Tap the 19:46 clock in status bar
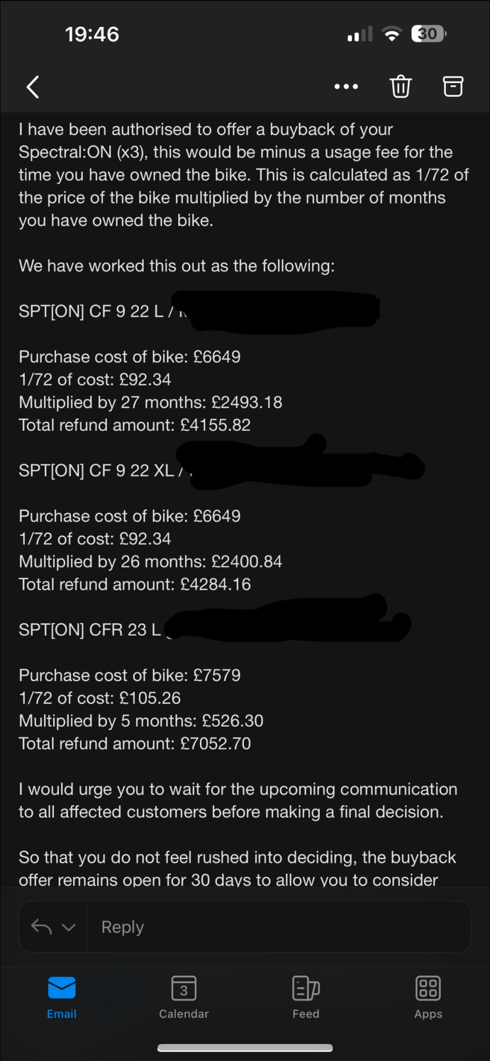 coord(92,34)
